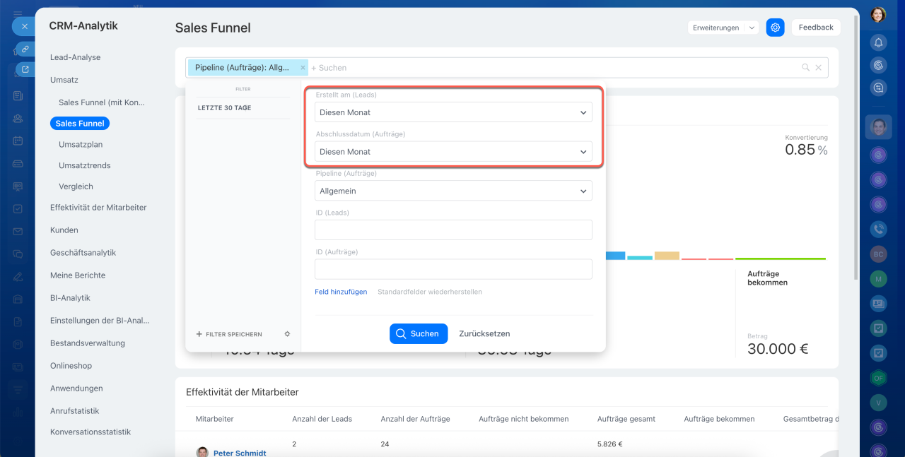Focus the ID (Aufträge) input field
Viewport: 905px width, 457px height.
(453, 269)
